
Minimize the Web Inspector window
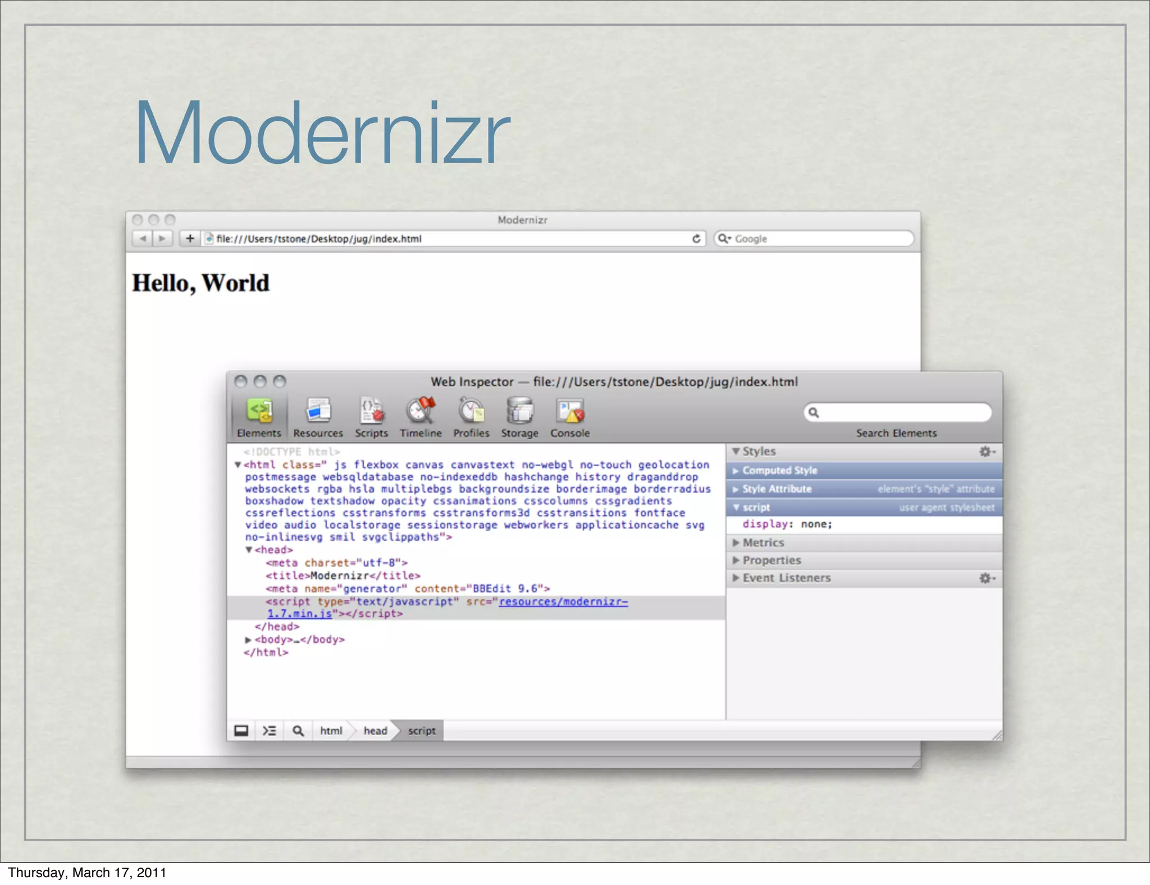point(260,382)
